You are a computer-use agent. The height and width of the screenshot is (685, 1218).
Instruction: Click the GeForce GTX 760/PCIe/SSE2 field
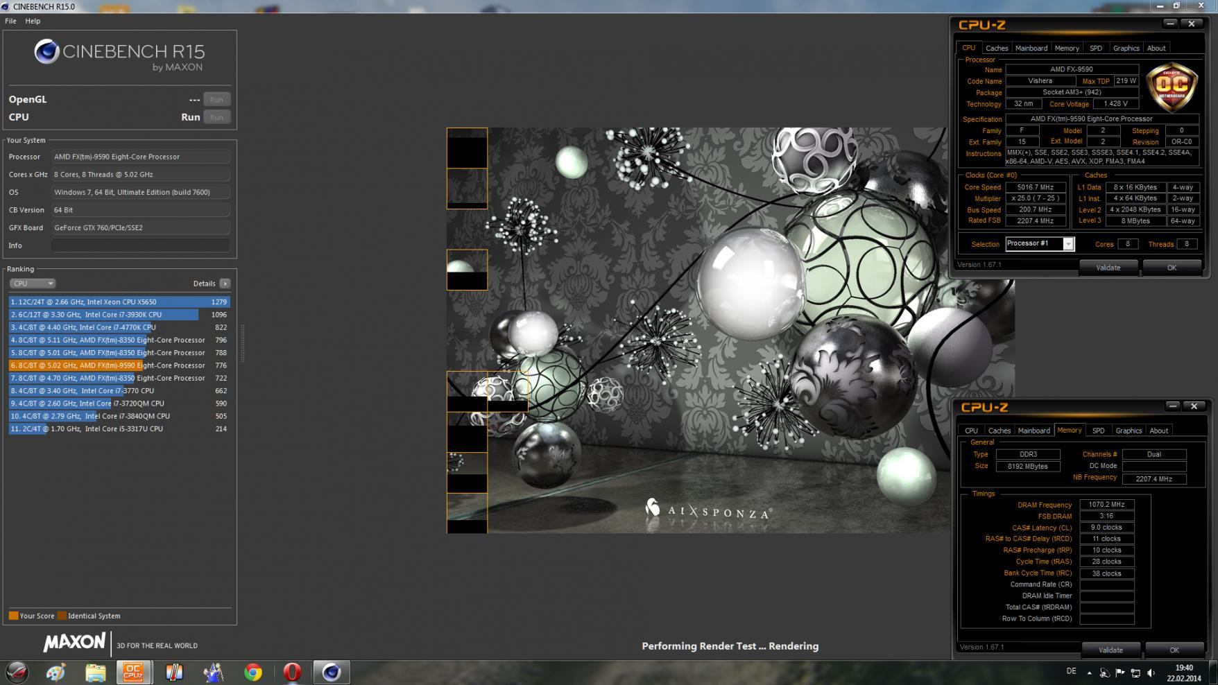[x=141, y=227]
